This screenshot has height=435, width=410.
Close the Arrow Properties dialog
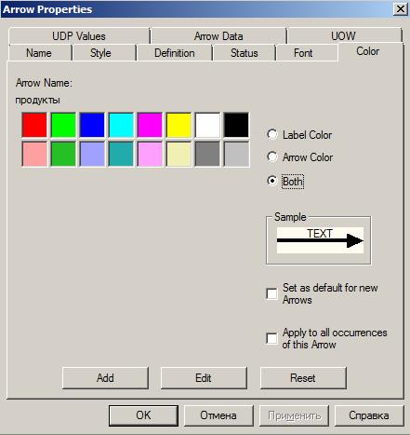[x=401, y=9]
